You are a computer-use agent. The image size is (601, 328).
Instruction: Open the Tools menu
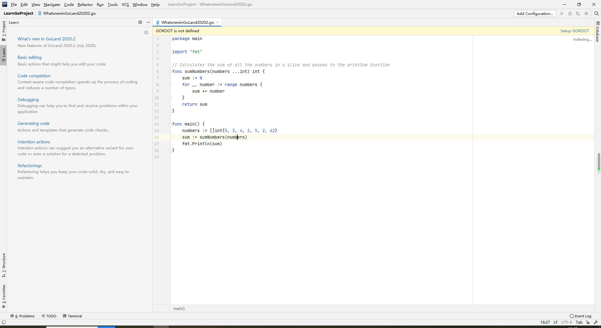pos(112,4)
